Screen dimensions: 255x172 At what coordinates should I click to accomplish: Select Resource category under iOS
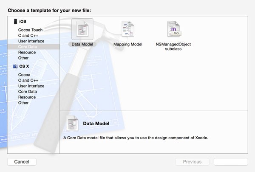(x=27, y=52)
